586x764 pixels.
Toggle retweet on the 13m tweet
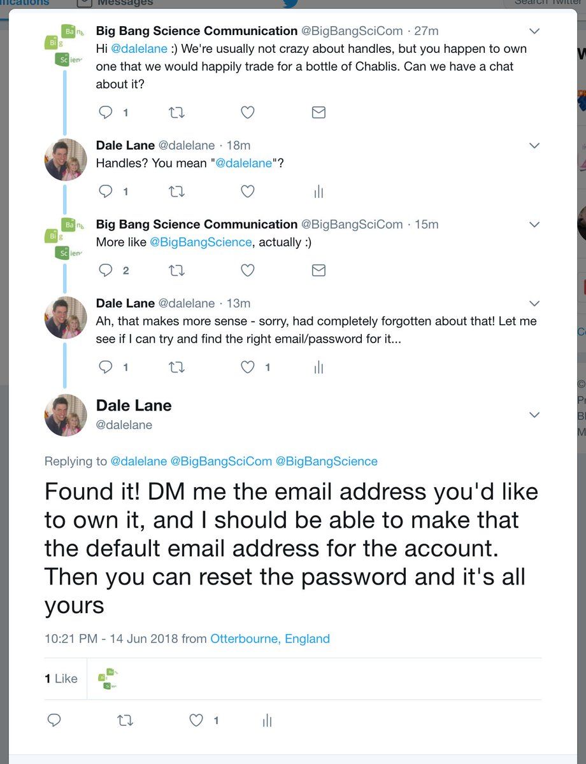click(176, 367)
